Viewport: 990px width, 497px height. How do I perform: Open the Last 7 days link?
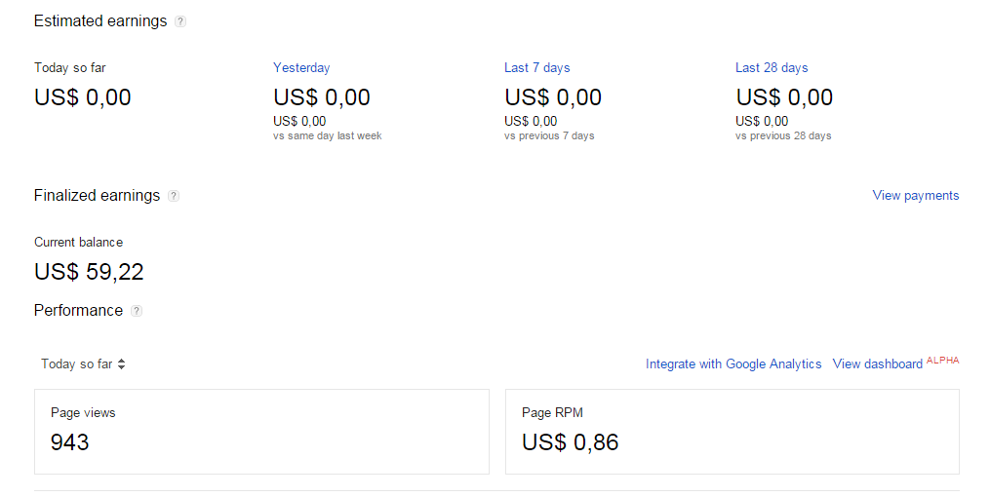[x=536, y=67]
